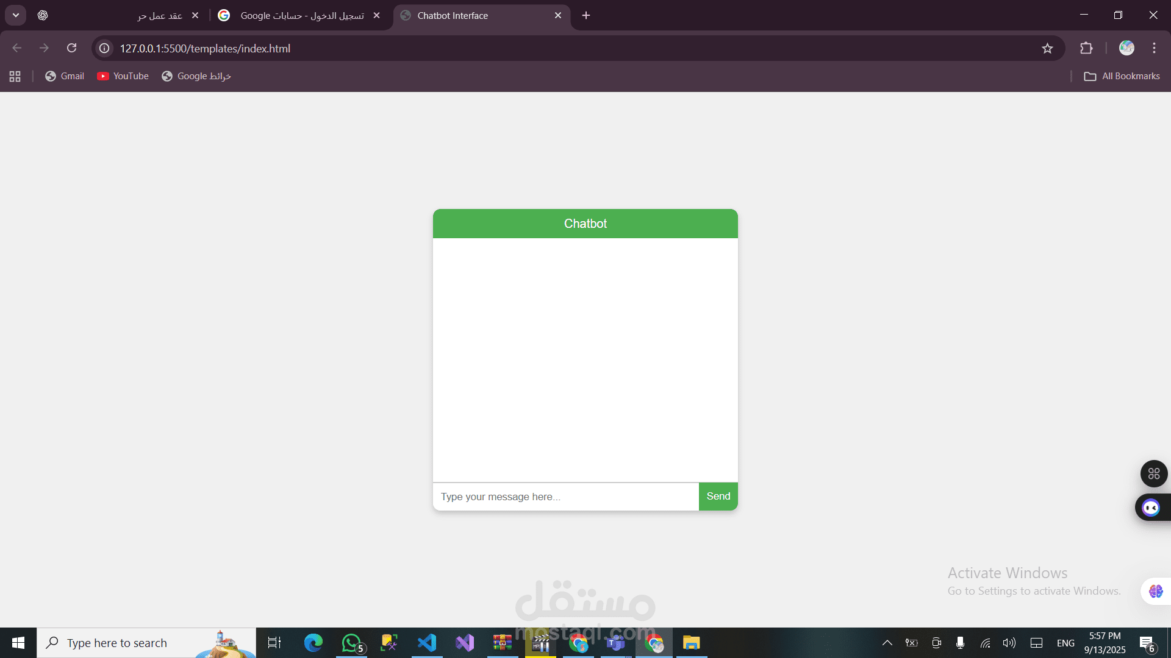The height and width of the screenshot is (658, 1171).
Task: Open the notification center with 6 badge
Action: (x=1147, y=643)
